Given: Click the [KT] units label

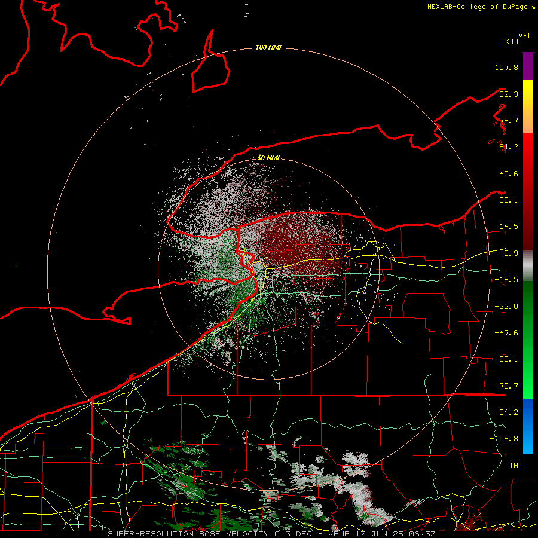Looking at the screenshot, I should click(511, 41).
